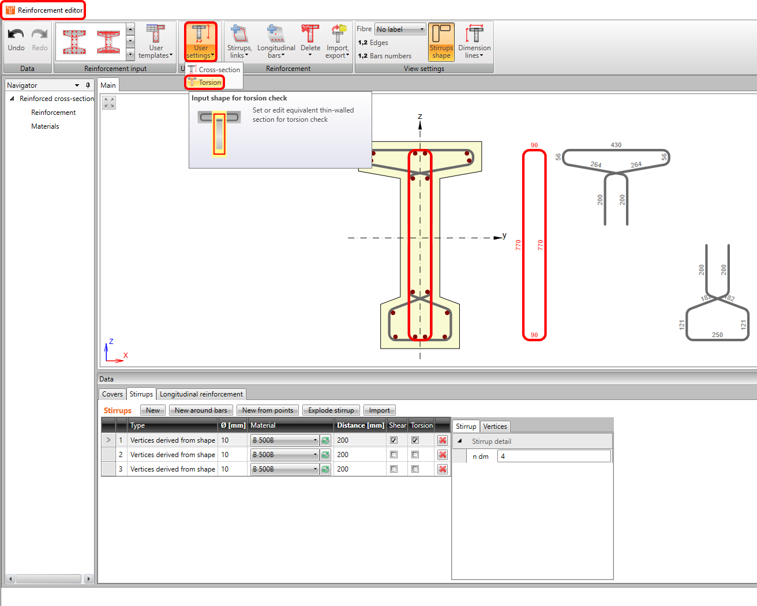757x606 pixels.
Task: Switch to the Stirrup detail tab
Action: click(x=466, y=427)
